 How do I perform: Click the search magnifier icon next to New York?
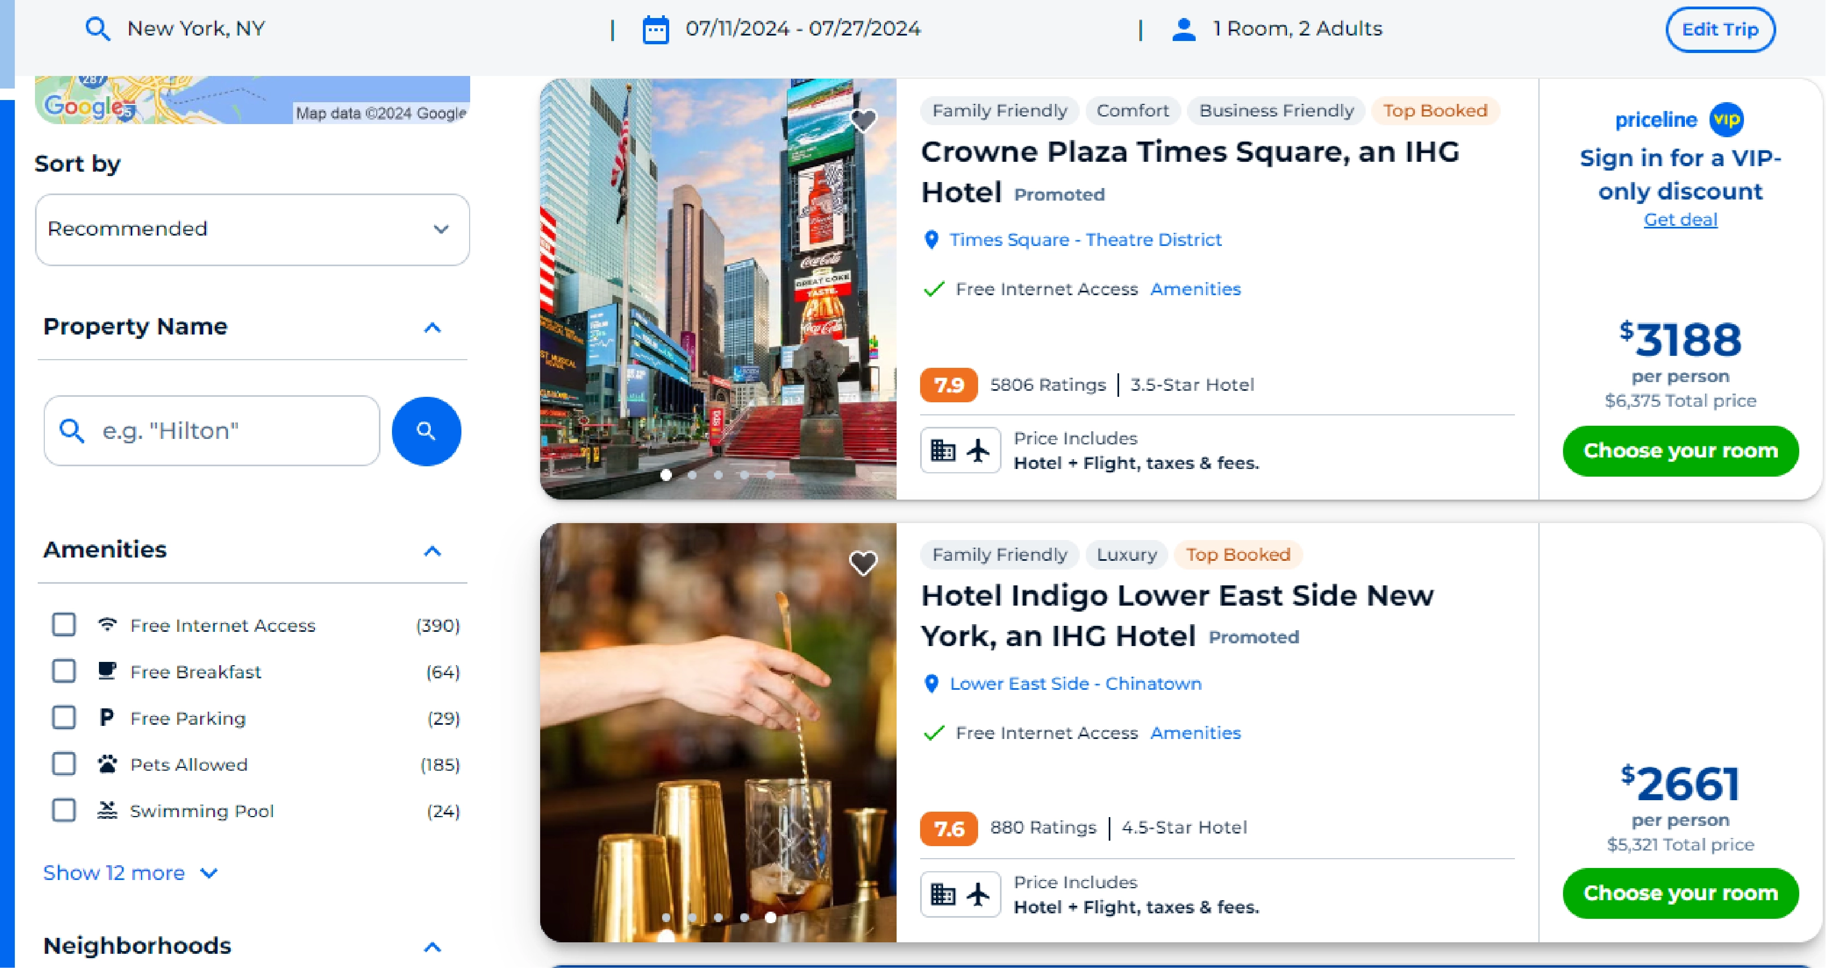point(98,28)
